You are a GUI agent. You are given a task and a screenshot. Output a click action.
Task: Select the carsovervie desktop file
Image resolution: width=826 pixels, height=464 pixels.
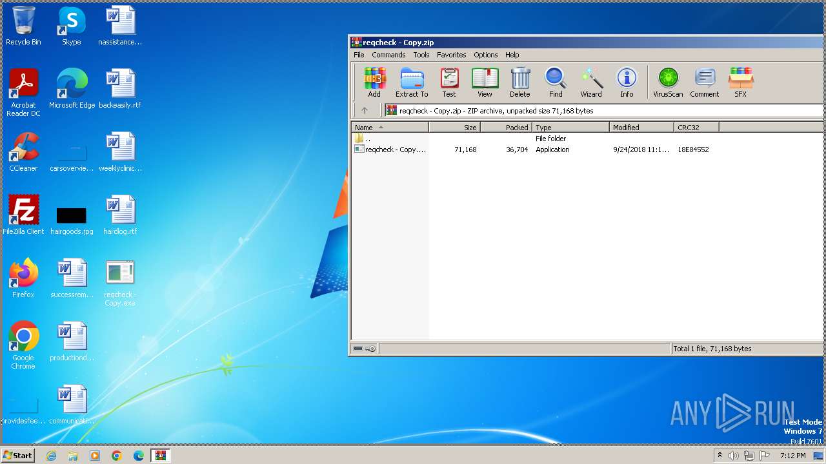(x=72, y=158)
